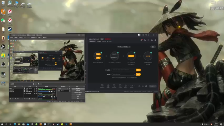Click the camera icon in streaming app's bottom toolbar

point(108,86)
